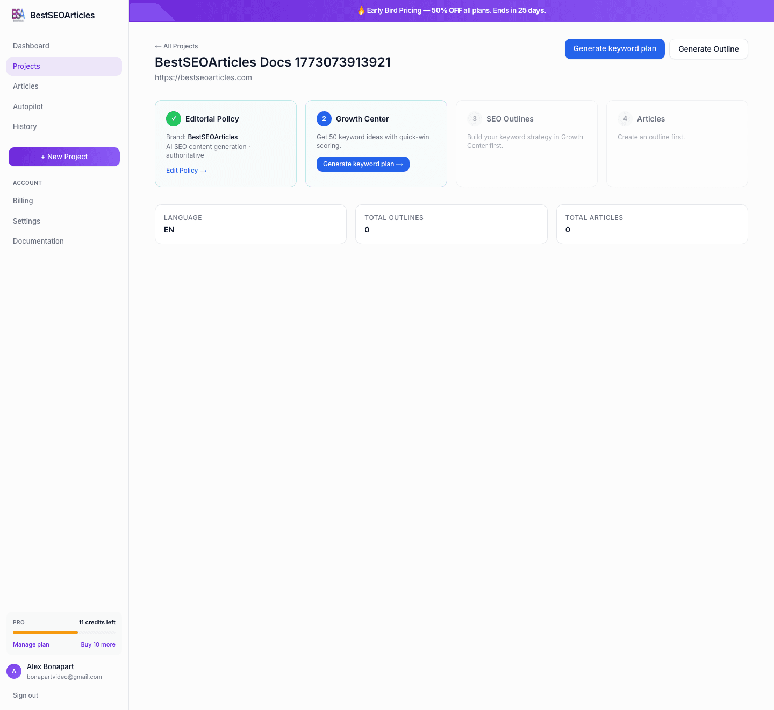Viewport: 774px width, 710px height.
Task: Click the flame icon in the promo banner
Action: 361,10
